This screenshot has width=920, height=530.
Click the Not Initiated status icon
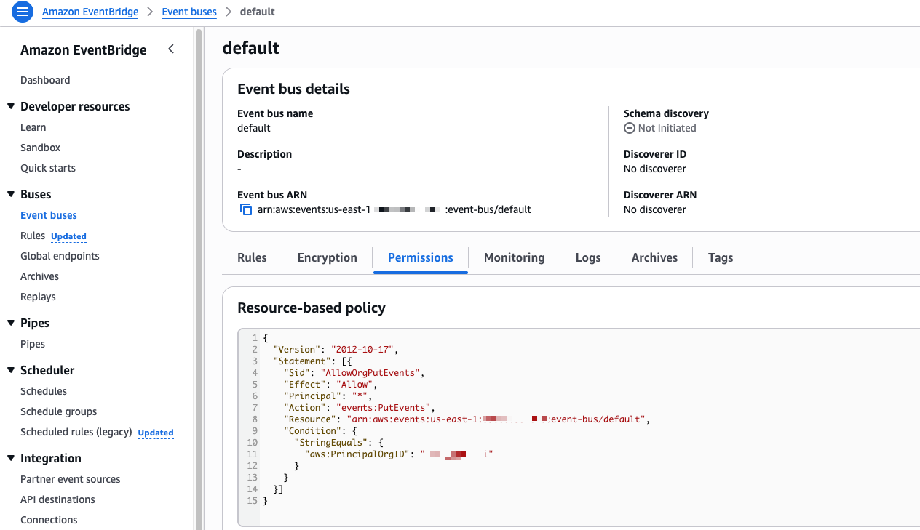coord(630,128)
